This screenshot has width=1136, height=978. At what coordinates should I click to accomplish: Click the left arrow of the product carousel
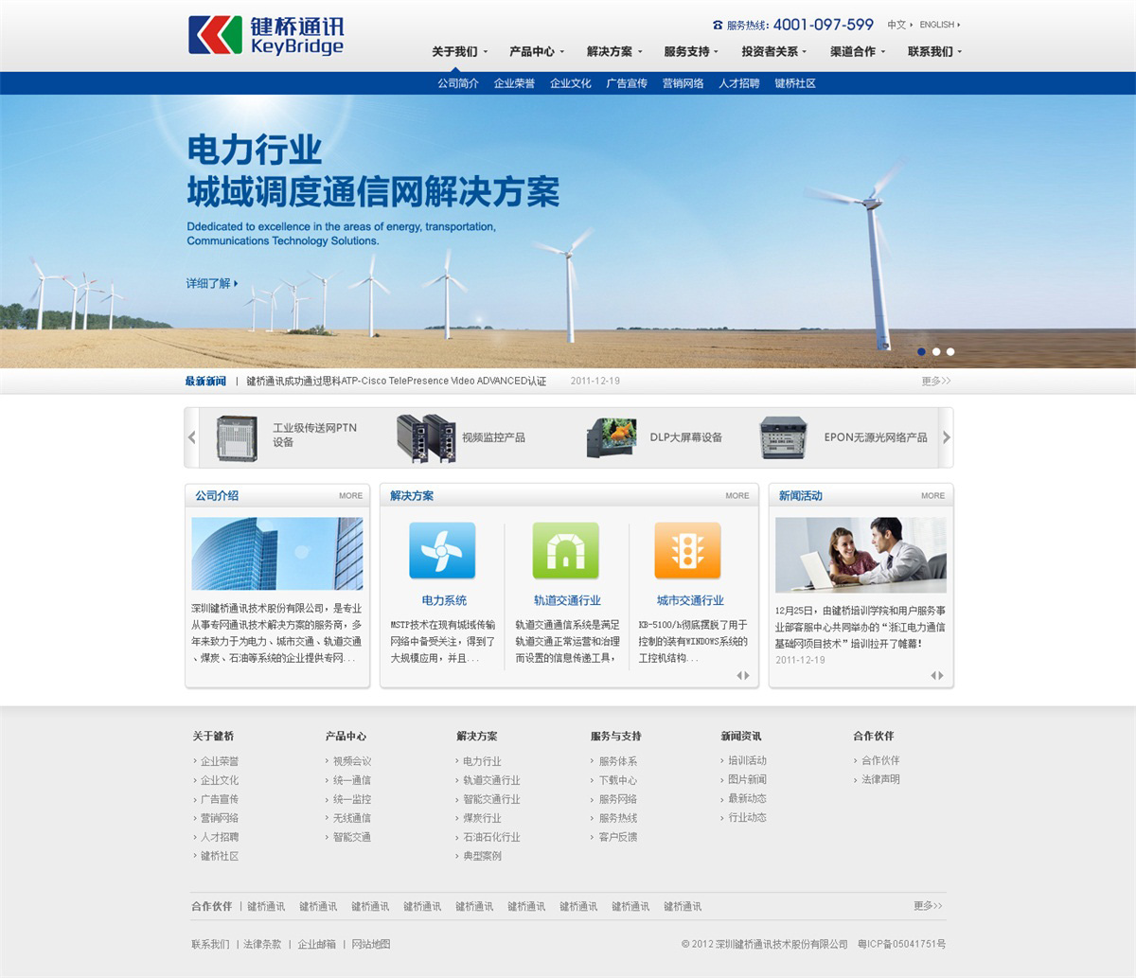click(x=189, y=436)
